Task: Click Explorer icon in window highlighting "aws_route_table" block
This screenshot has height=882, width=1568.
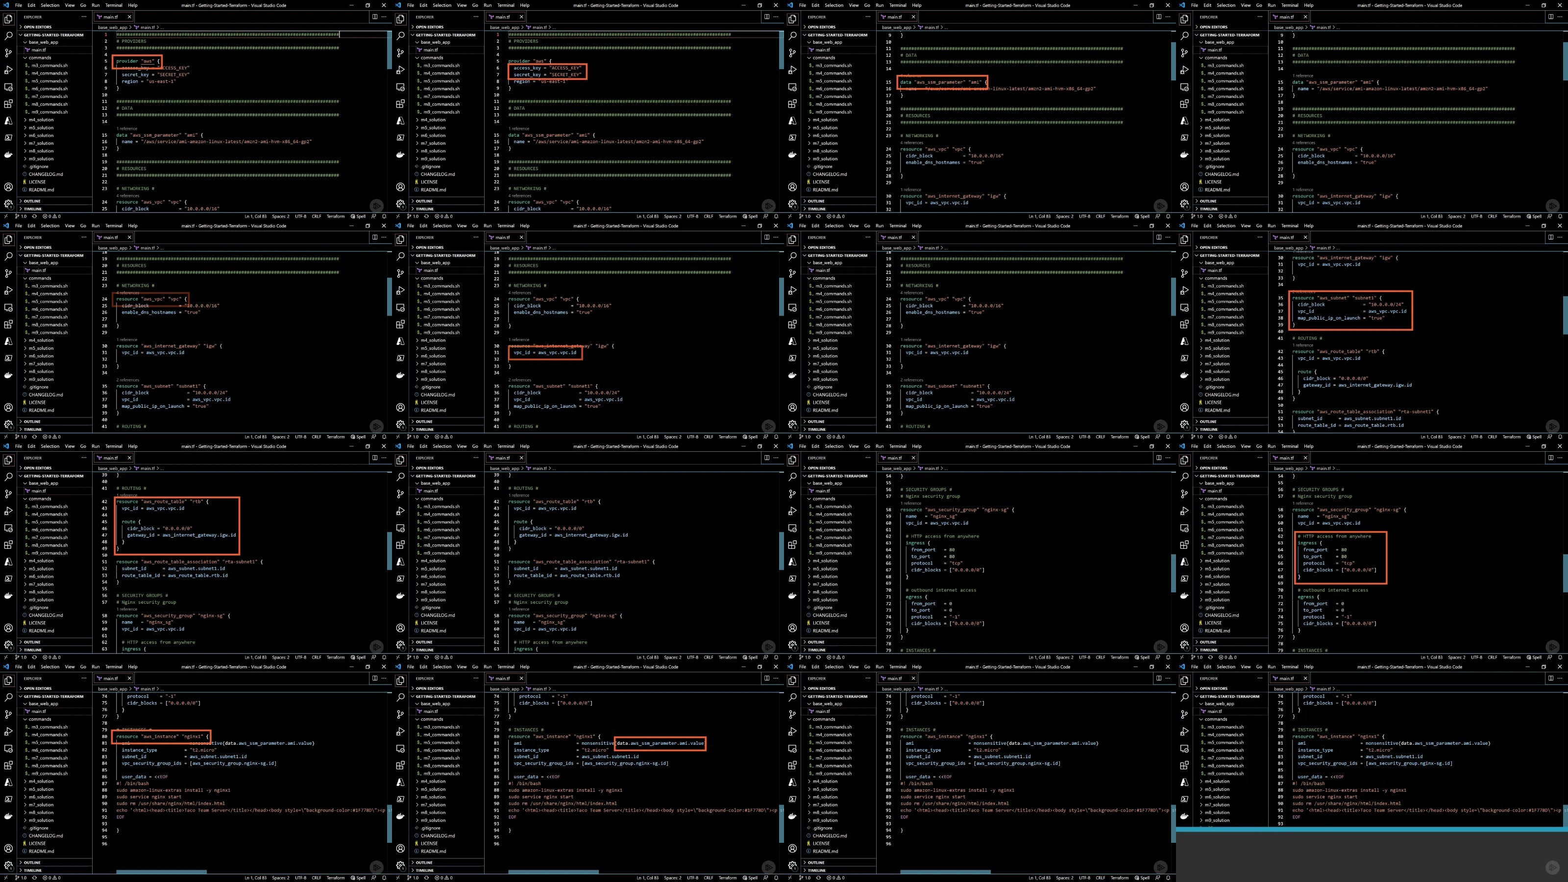Action: tap(8, 460)
